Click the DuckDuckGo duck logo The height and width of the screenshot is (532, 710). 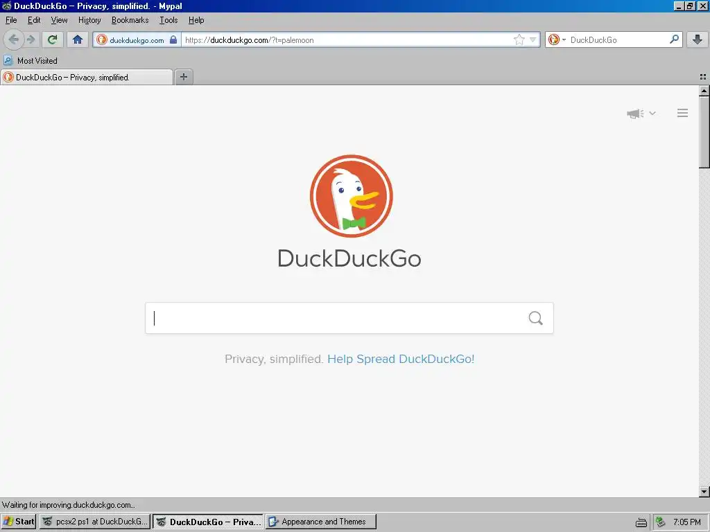coord(351,196)
